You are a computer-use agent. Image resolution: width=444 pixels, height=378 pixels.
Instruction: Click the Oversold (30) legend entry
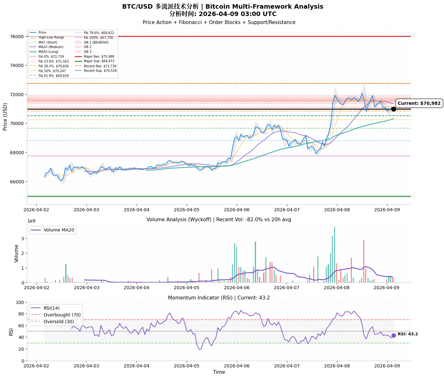tap(52, 322)
